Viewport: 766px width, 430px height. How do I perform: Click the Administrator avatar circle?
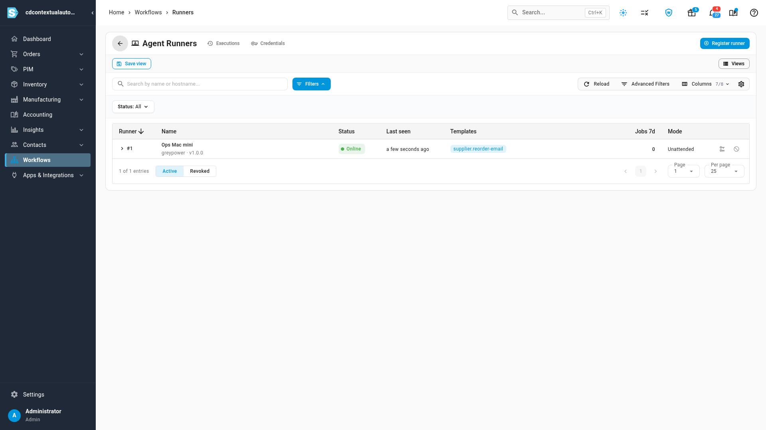(14, 415)
